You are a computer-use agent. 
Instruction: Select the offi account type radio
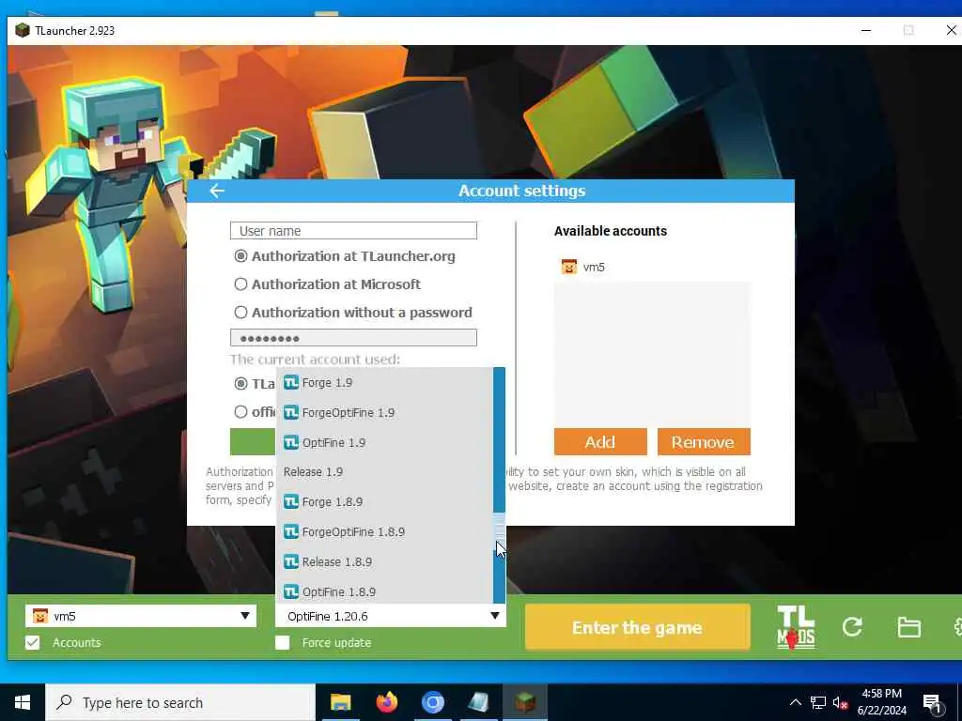pos(241,412)
